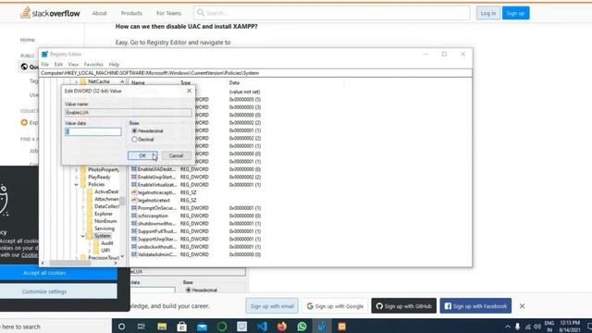Click Sign up with GitHub
Image resolution: width=592 pixels, height=333 pixels.
404,306
